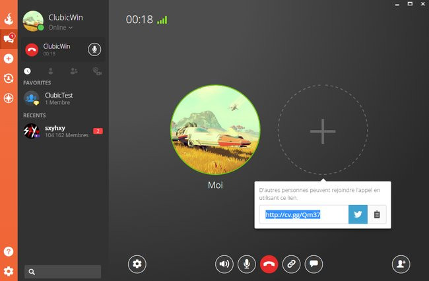Toggle speaker sound in call controls
This screenshot has height=281, width=429.
(224, 264)
